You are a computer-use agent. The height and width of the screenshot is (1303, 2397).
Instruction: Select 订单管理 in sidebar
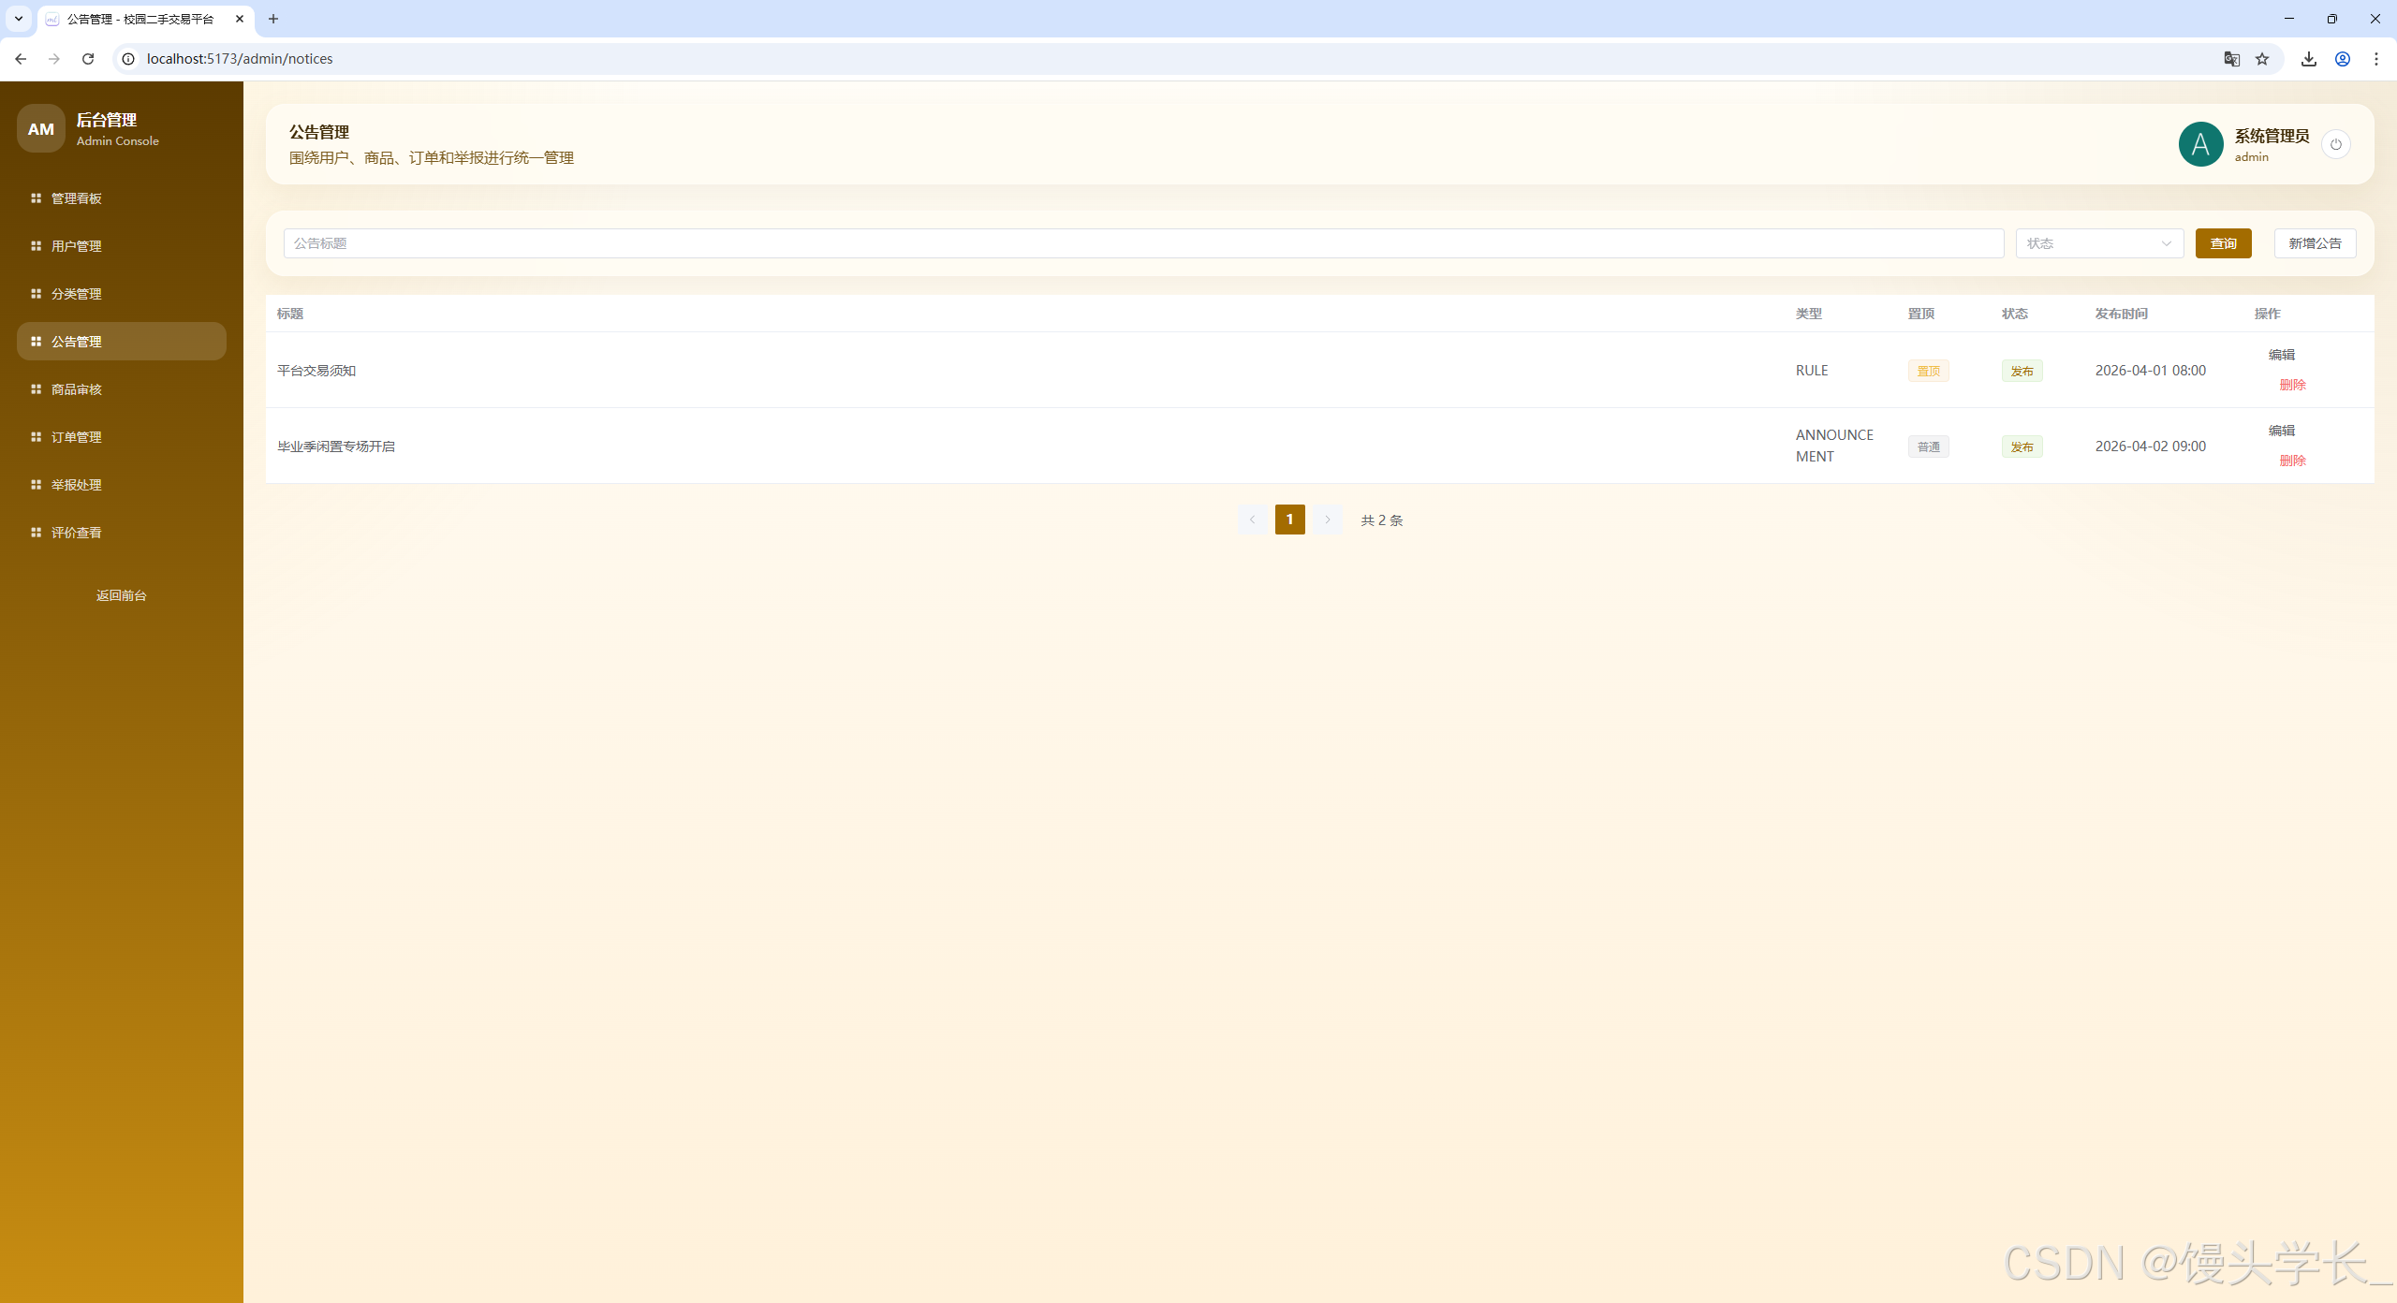click(77, 437)
